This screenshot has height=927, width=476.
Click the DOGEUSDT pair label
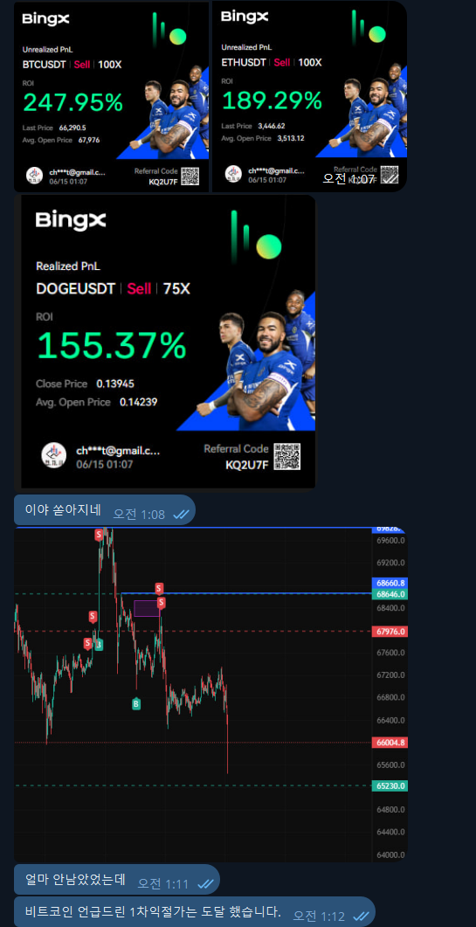tap(75, 289)
